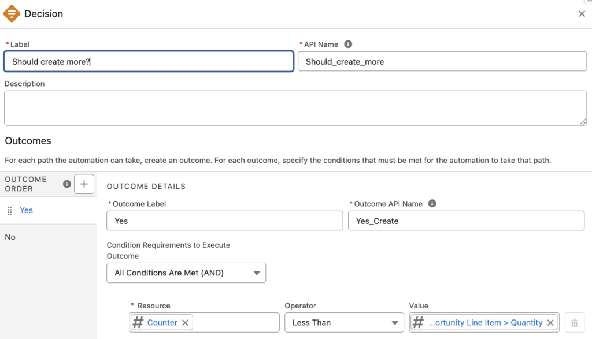Open the Less Than operator dropdown
Screen dimensions: 592x339
click(344, 323)
